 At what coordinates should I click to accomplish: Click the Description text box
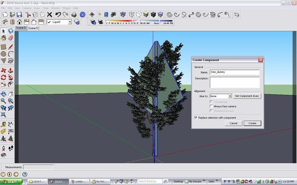point(234,82)
